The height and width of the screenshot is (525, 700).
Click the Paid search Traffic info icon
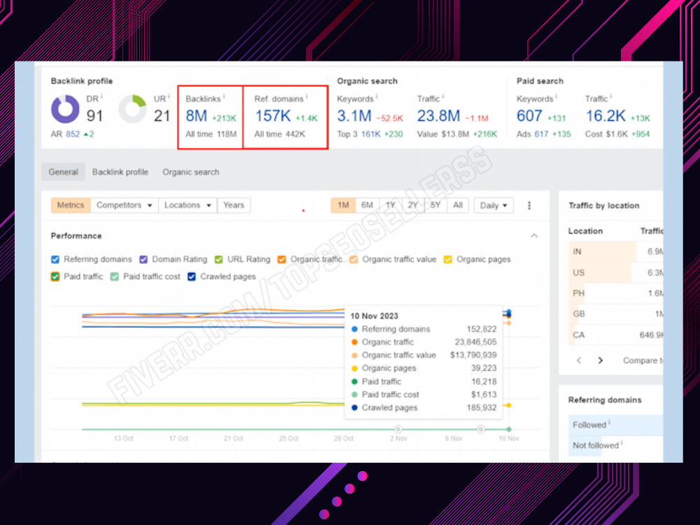click(x=610, y=97)
